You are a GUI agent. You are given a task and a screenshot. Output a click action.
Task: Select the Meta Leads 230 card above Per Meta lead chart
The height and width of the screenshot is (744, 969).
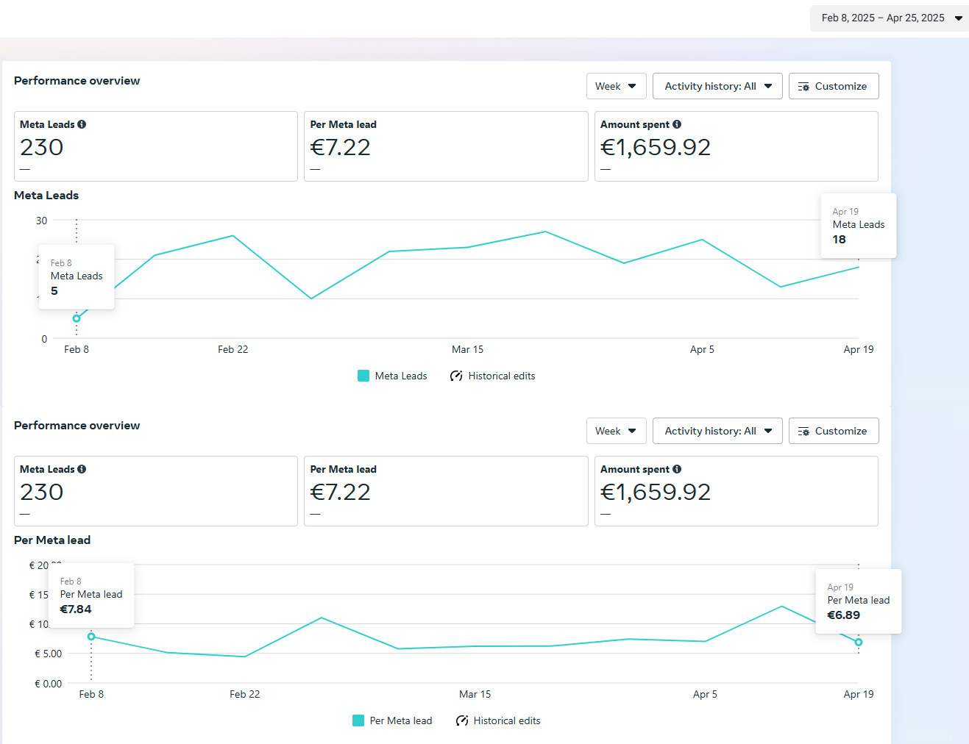pos(156,491)
